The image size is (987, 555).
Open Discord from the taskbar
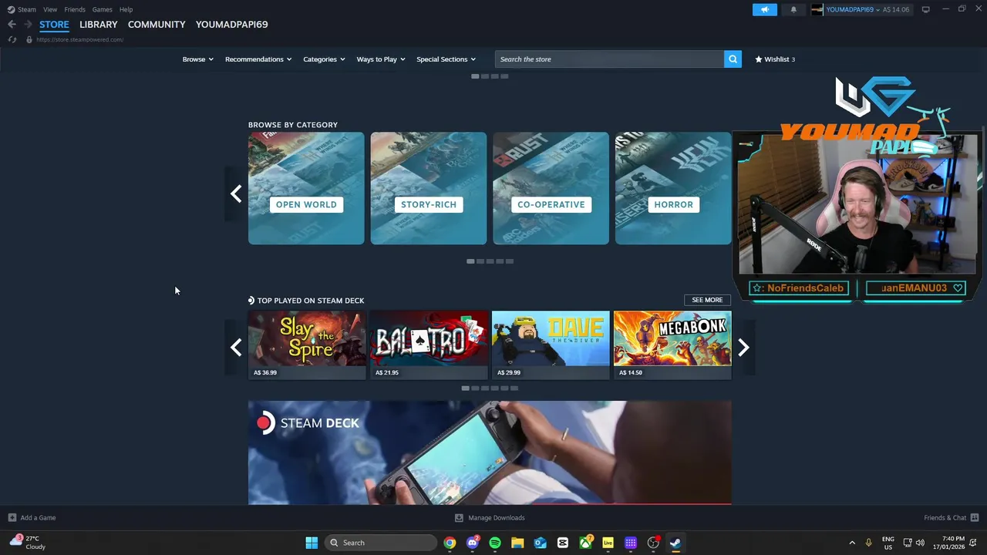pyautogui.click(x=473, y=543)
